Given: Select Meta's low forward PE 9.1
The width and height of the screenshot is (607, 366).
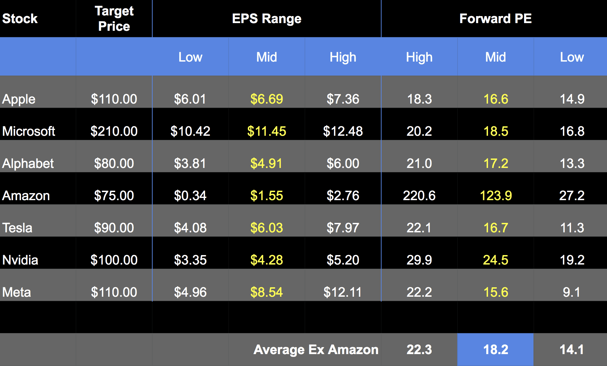Looking at the screenshot, I should [x=572, y=292].
